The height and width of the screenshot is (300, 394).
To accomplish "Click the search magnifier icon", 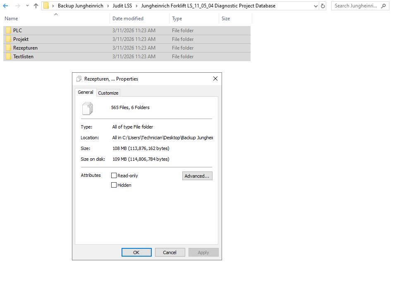I will pos(382,6).
